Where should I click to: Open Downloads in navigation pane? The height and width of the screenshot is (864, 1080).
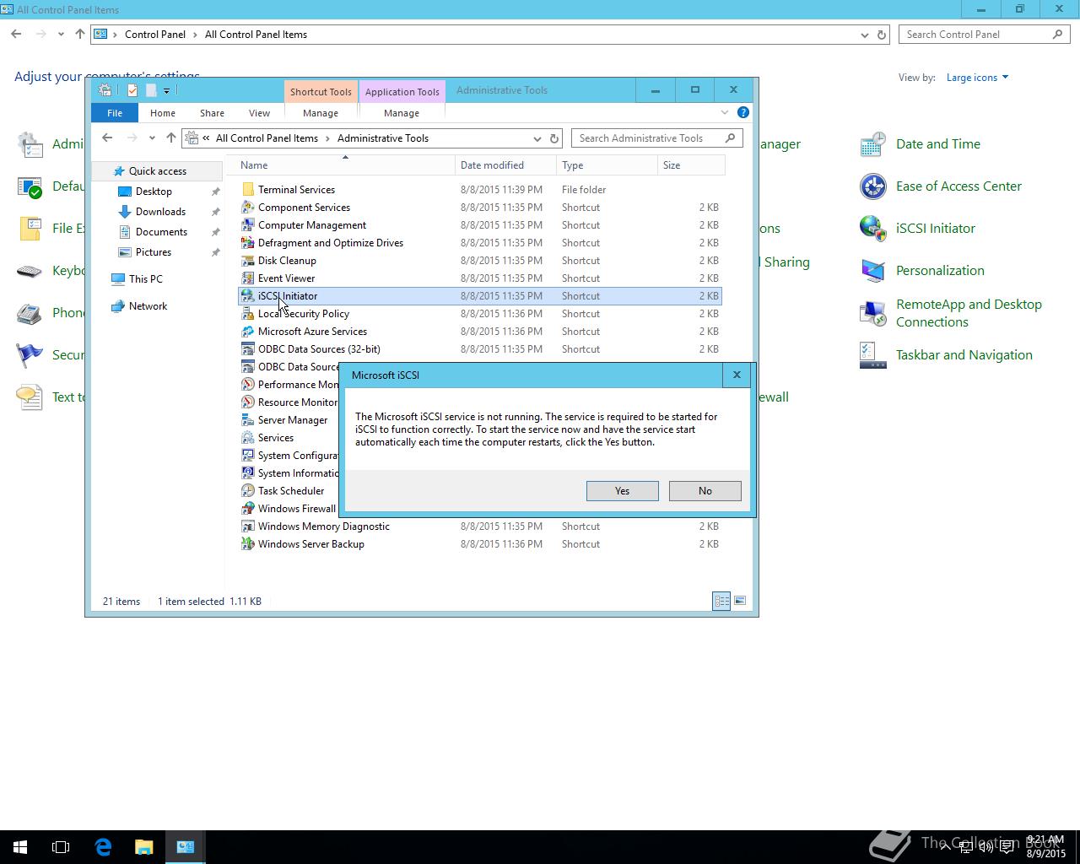[x=160, y=212]
